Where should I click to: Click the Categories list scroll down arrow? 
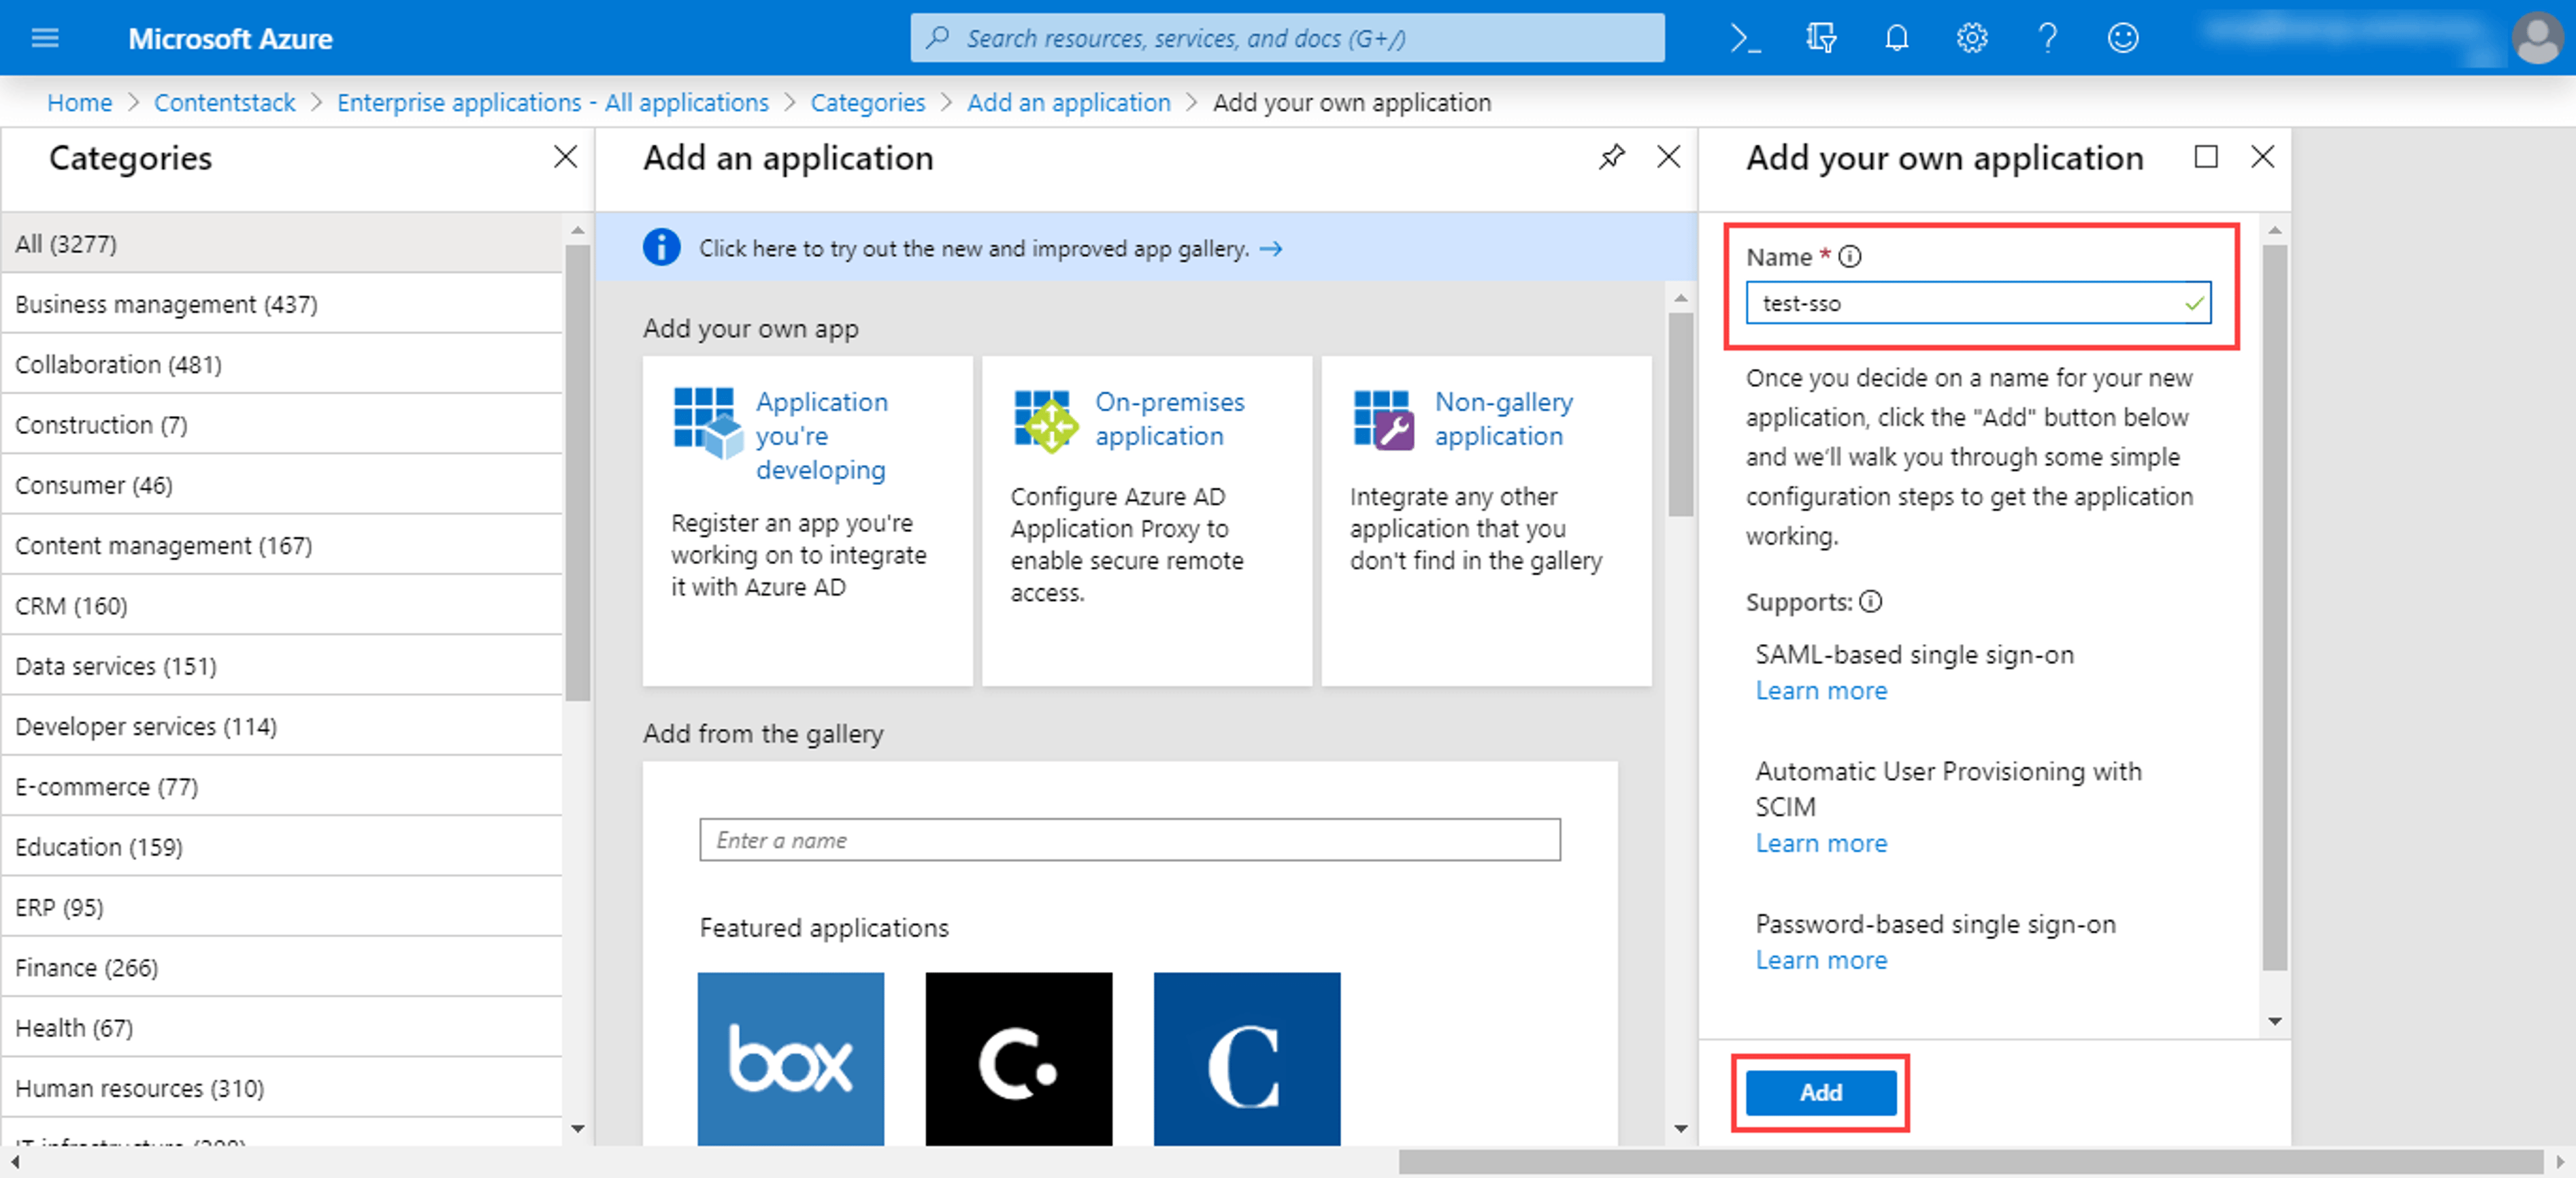[x=577, y=1128]
